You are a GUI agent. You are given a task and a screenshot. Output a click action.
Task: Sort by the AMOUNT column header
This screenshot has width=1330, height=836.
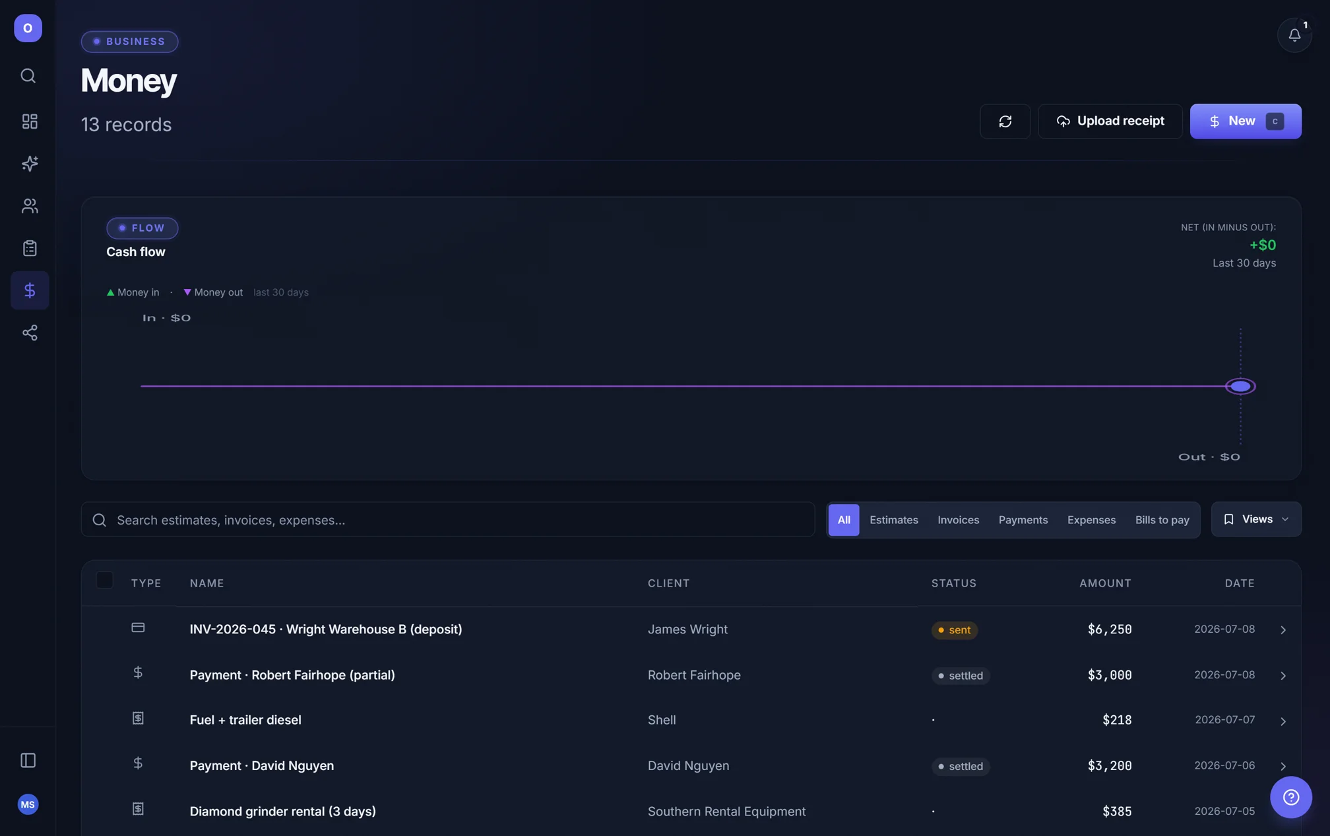(1105, 583)
